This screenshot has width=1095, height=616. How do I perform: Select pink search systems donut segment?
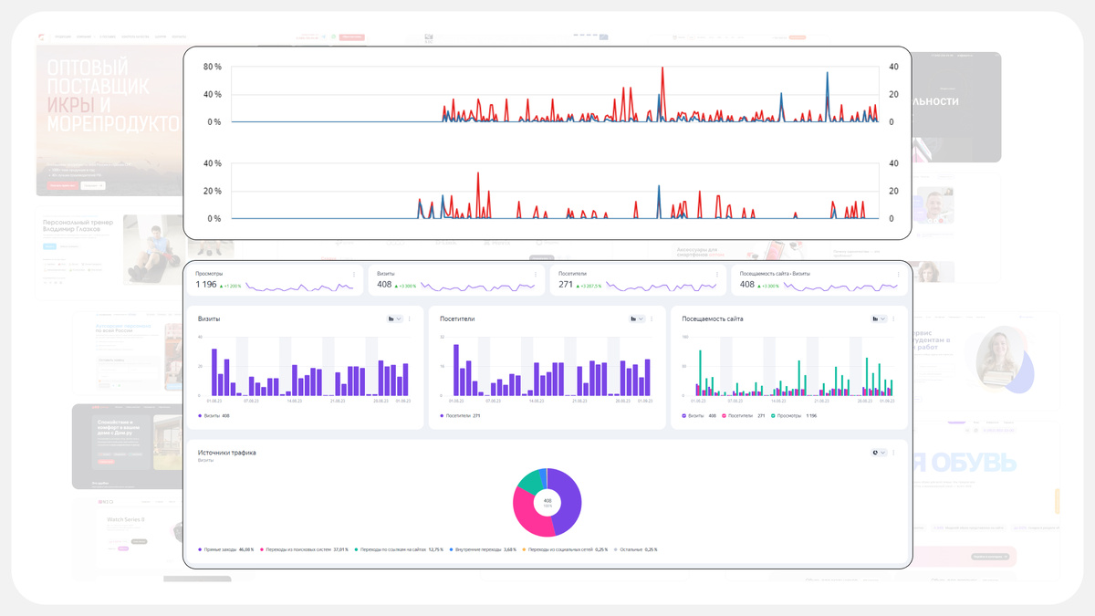[x=527, y=512]
